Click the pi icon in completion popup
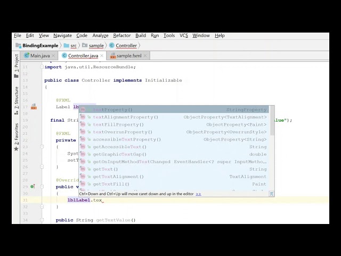 click(x=271, y=194)
